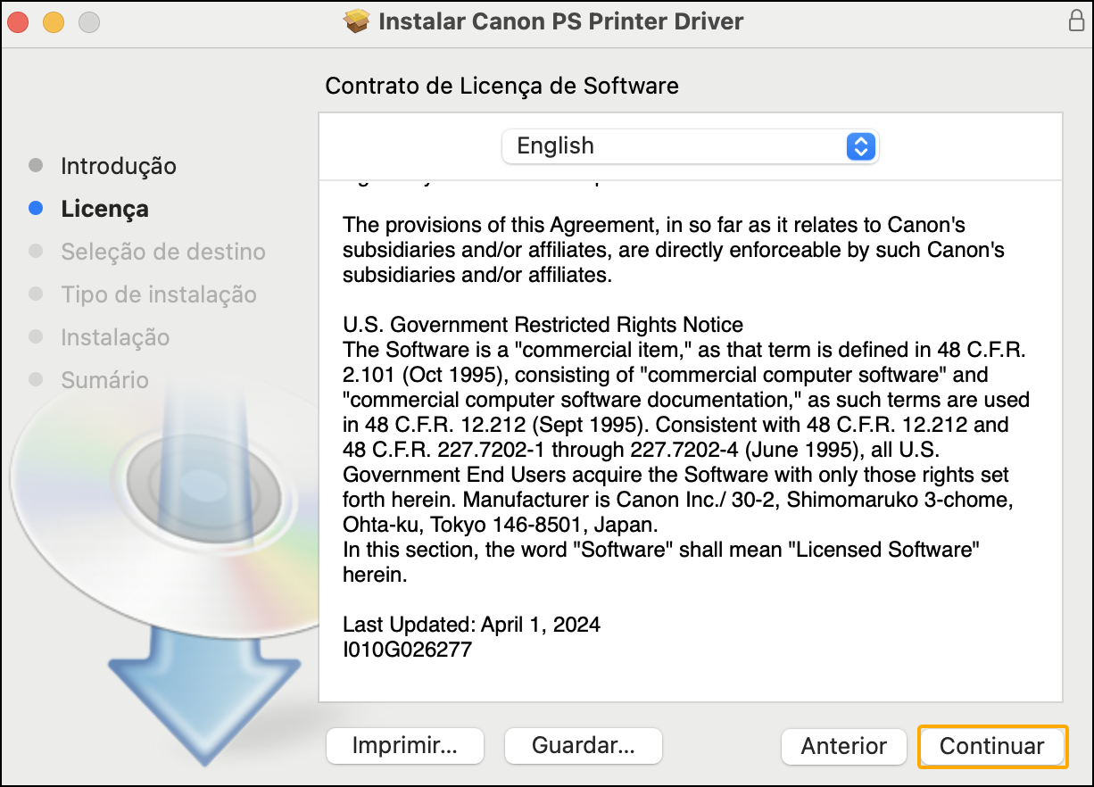The height and width of the screenshot is (787, 1094).
Task: Click the Seleção de destino step
Action: tap(163, 252)
